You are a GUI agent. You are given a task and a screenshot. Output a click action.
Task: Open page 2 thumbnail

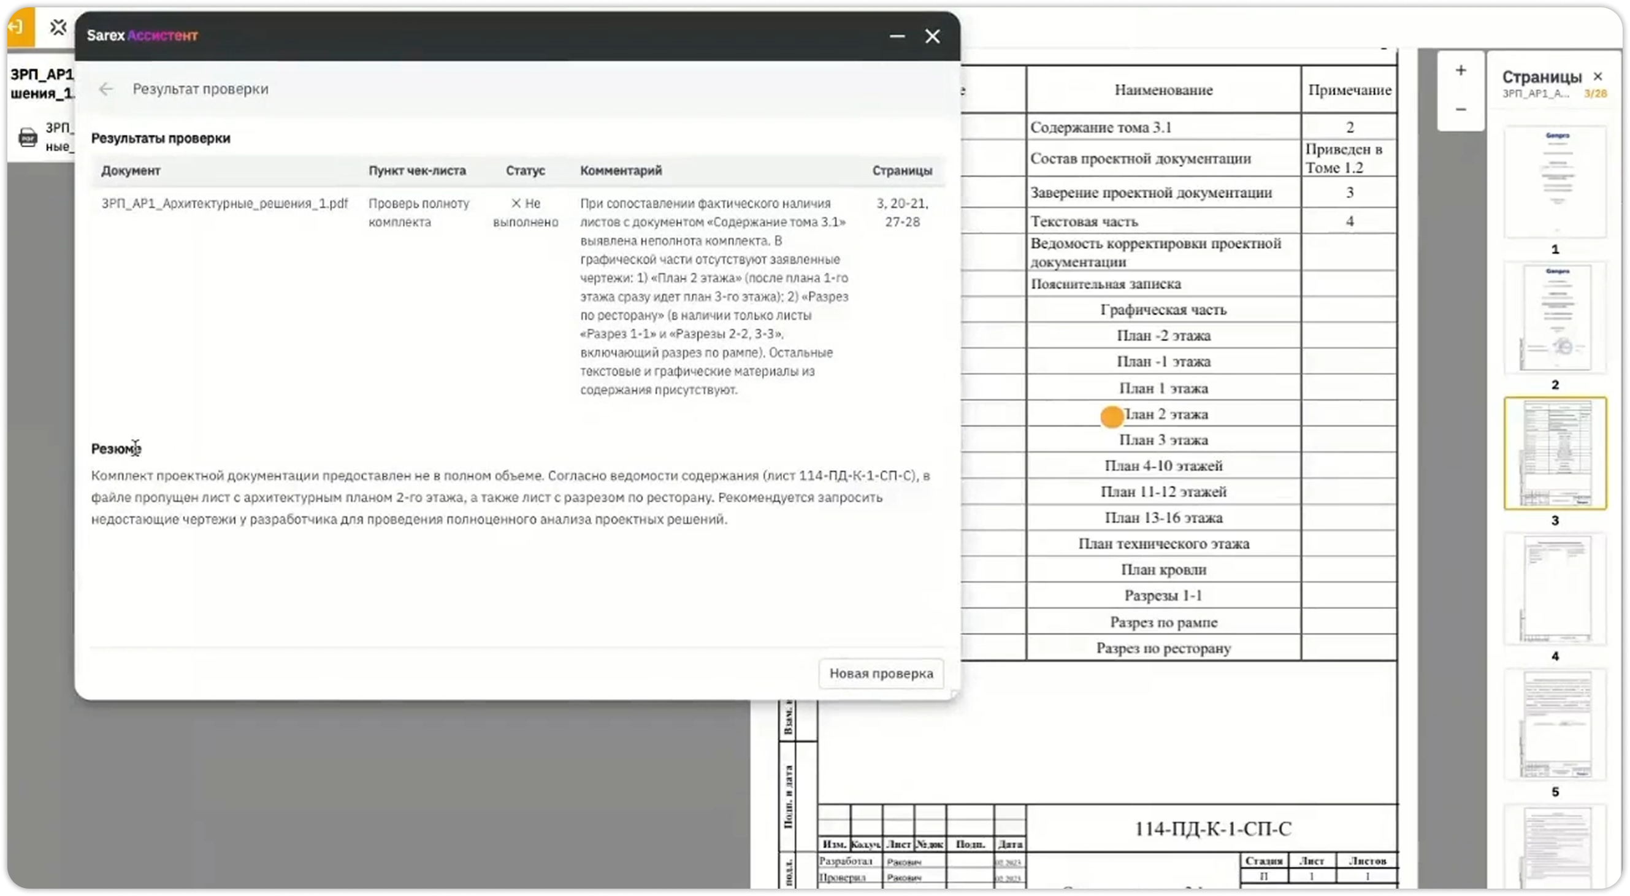[x=1555, y=318]
